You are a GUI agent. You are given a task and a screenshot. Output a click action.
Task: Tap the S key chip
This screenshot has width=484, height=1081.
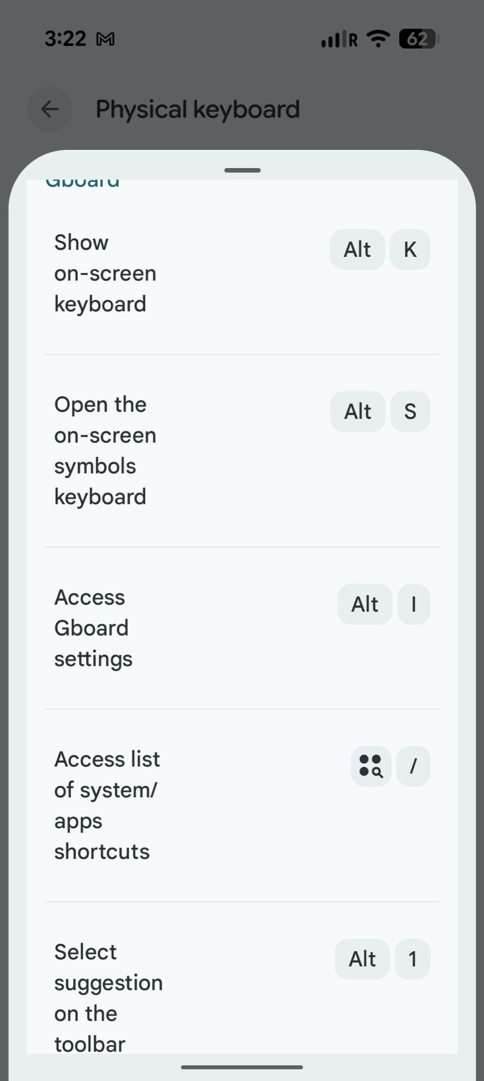pos(410,411)
